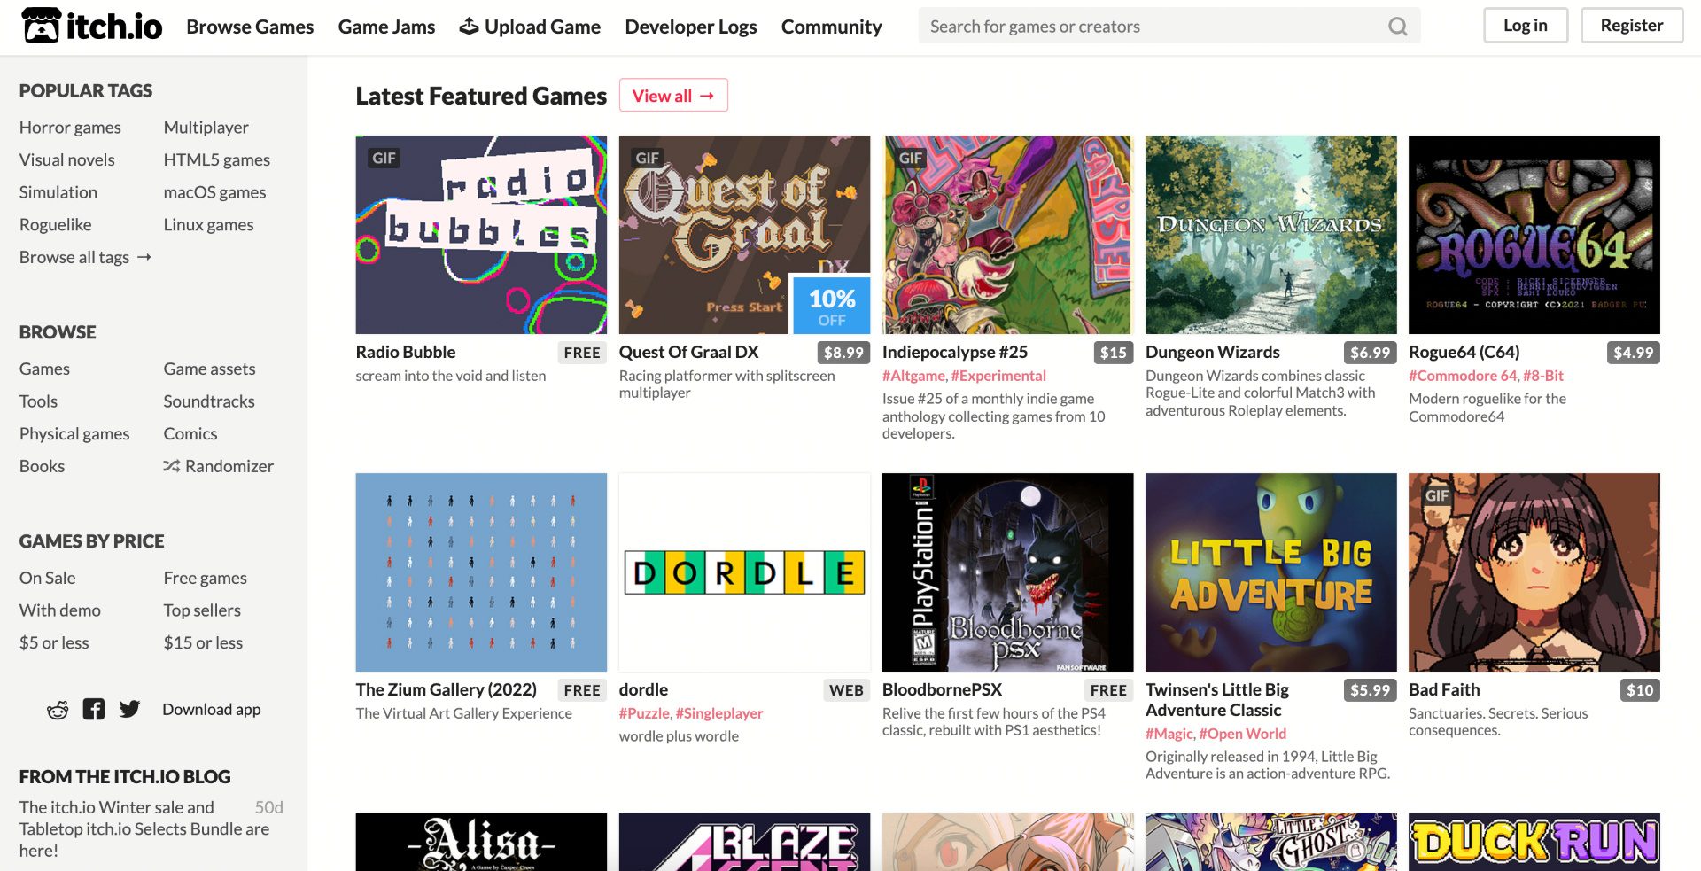Viewport: 1701px width, 871px height.
Task: Select Visual novels tag
Action: [67, 160]
